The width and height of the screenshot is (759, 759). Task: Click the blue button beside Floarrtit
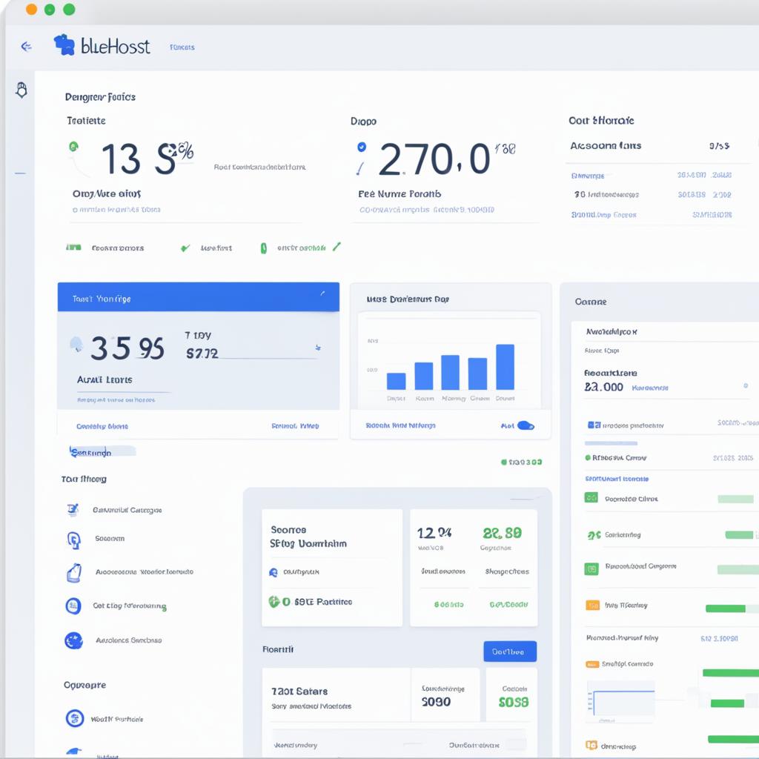tap(510, 652)
